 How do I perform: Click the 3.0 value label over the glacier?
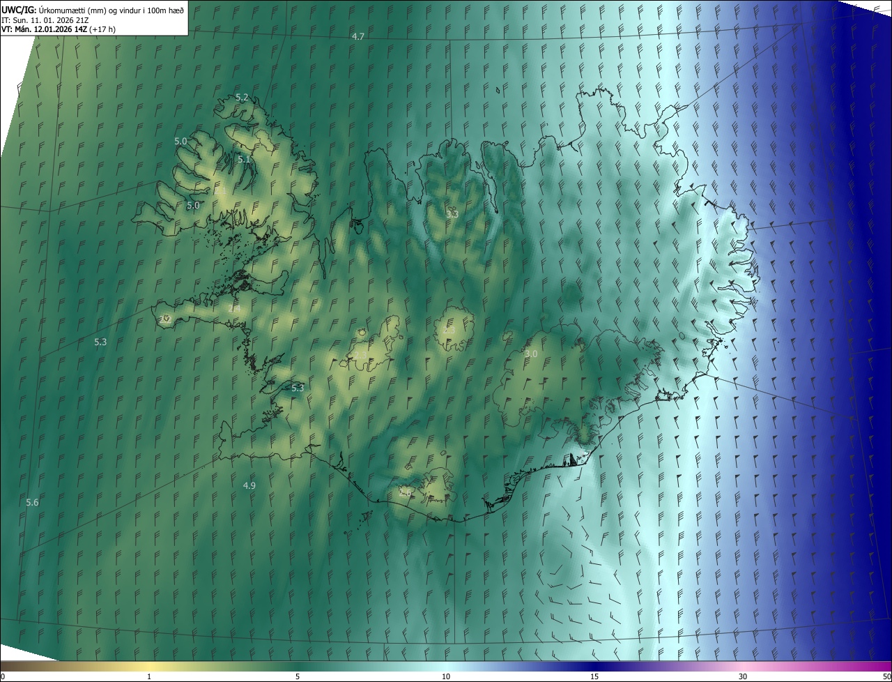531,354
